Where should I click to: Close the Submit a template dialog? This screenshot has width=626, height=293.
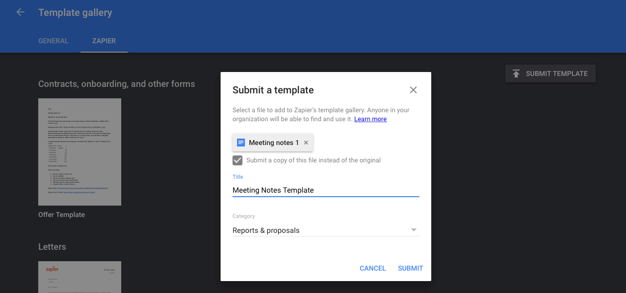413,90
